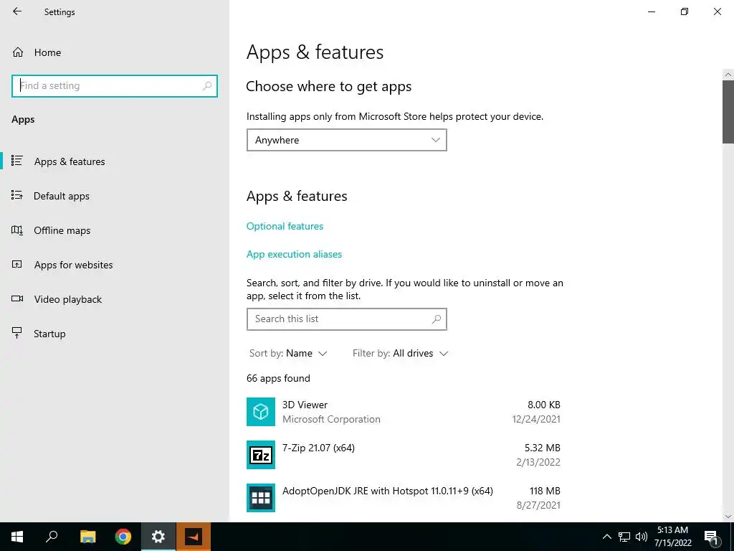The height and width of the screenshot is (551, 734).
Task: Select the 7-Zip 21.07 (x64) app icon
Action: coord(261,455)
